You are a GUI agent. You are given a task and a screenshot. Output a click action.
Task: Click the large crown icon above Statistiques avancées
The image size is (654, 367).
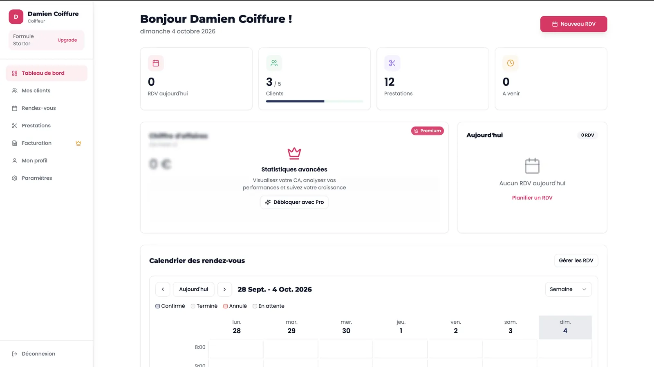tap(294, 153)
